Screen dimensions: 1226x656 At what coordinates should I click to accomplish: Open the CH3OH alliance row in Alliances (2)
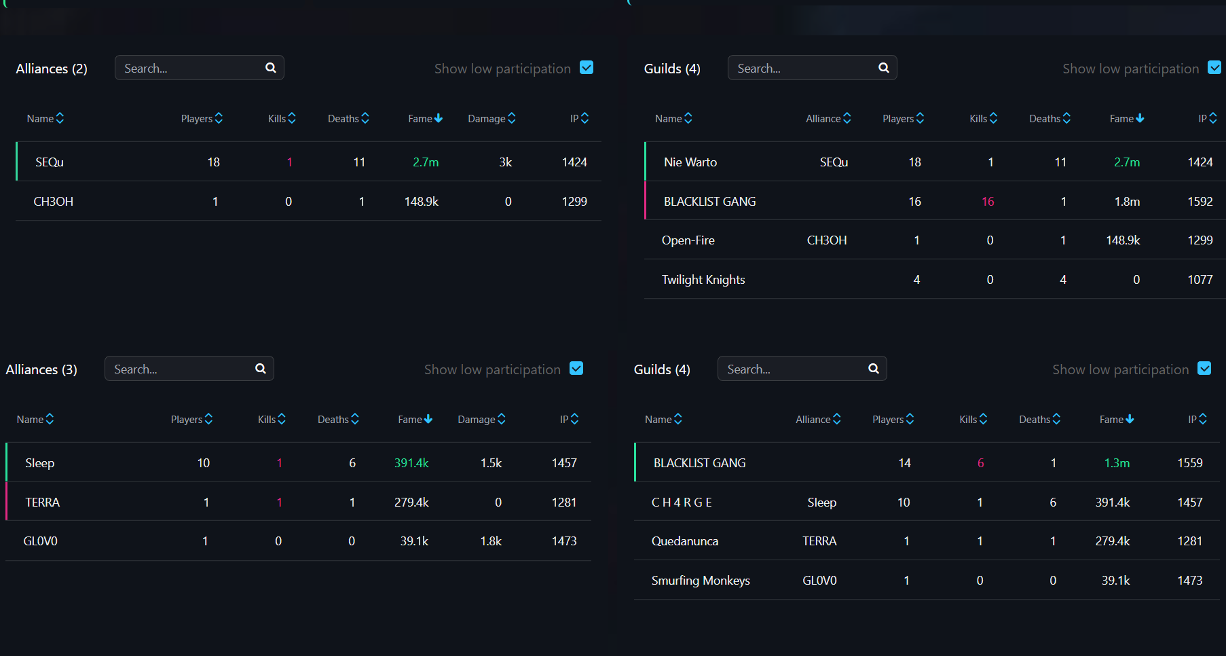point(309,201)
